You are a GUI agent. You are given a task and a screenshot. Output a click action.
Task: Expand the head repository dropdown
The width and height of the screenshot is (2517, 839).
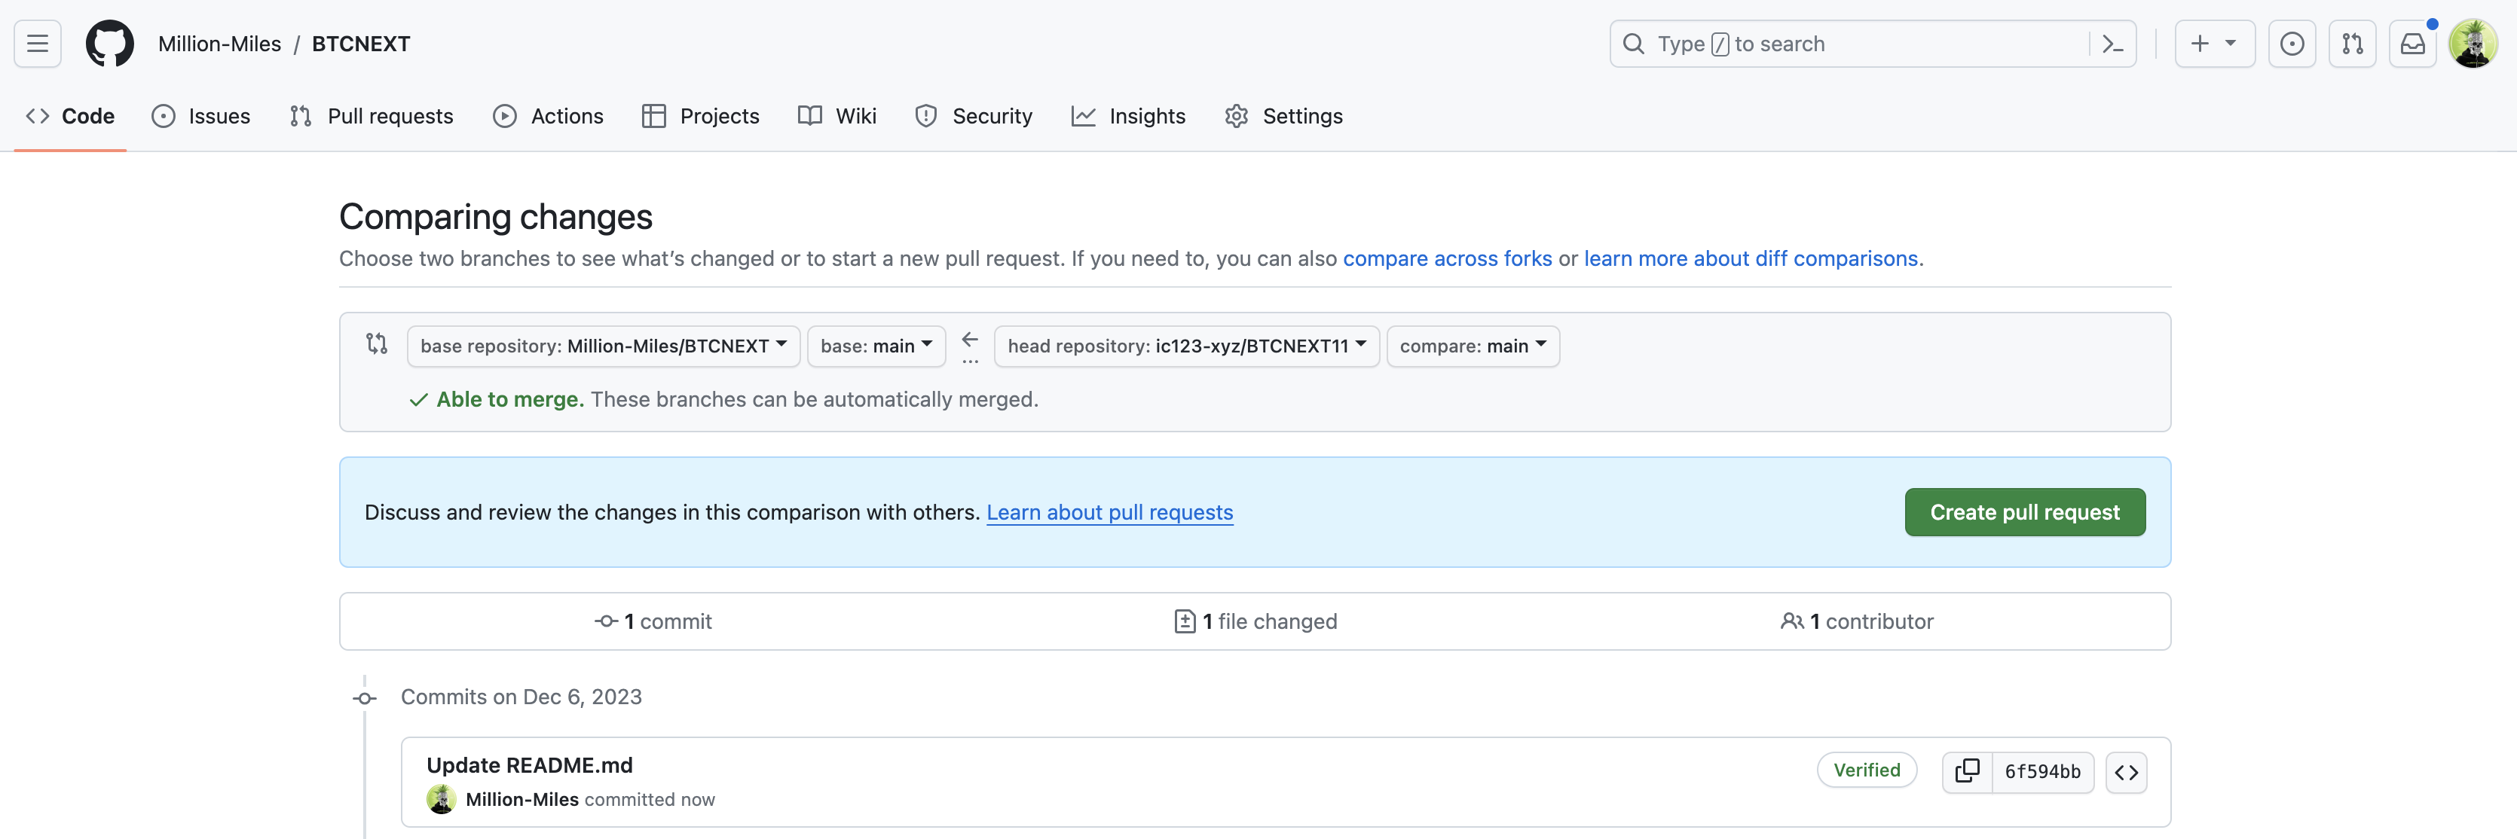click(1186, 346)
